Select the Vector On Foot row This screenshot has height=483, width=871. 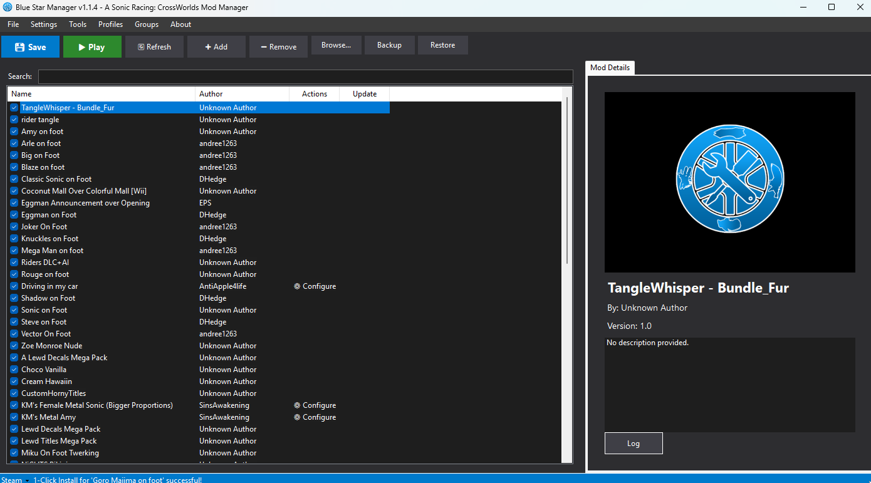click(x=199, y=334)
